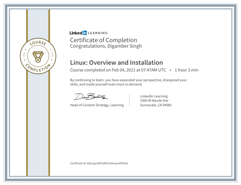Click the vertical divider line beside the signature
Viewport: 241px width, 185px height.
coord(130,100)
